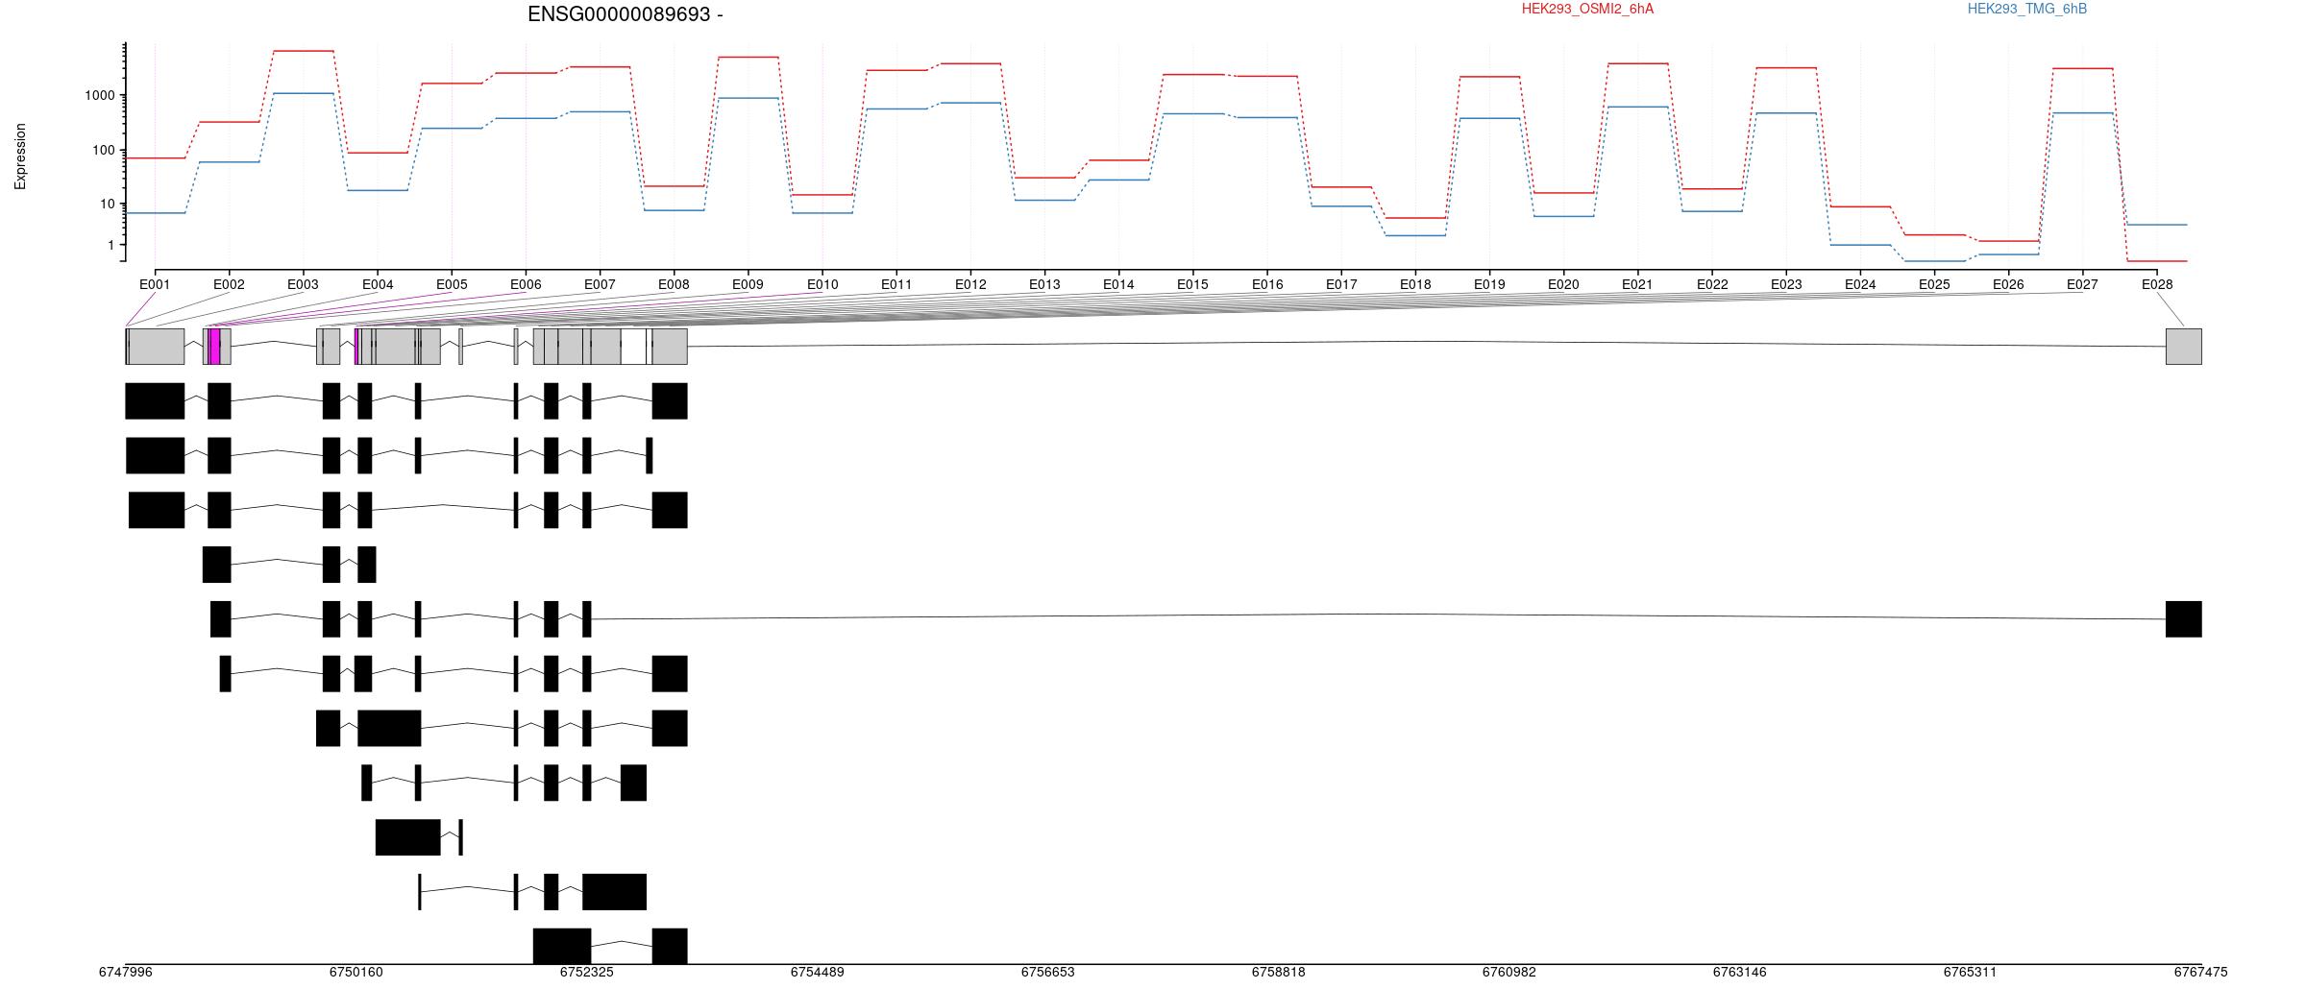
Task: Click exon label E007
Action: coord(600,284)
